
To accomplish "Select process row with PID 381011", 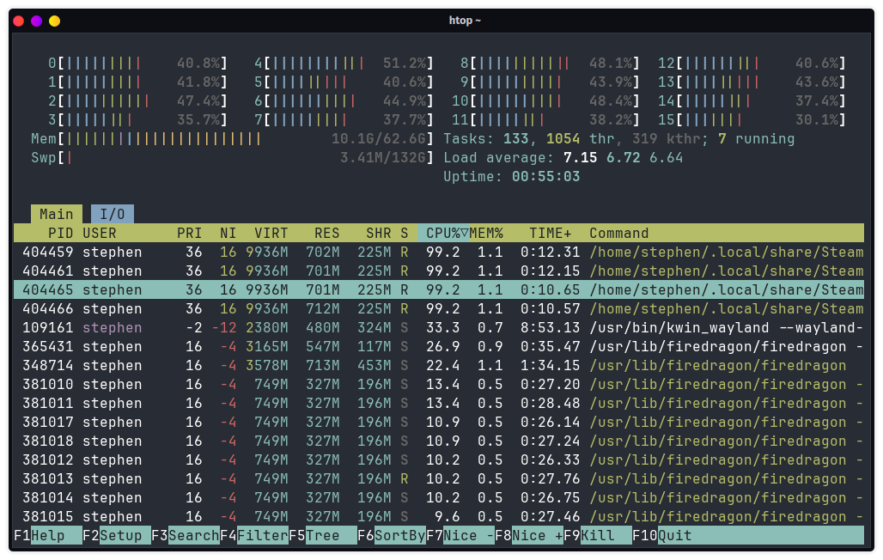I will 439,404.
